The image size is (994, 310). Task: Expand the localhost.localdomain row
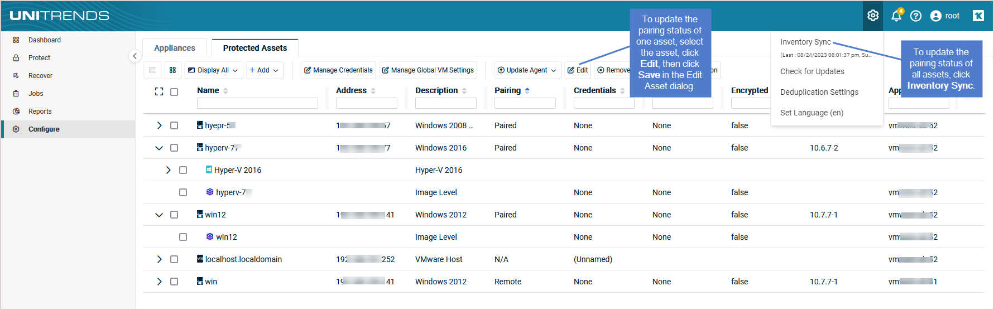pos(159,259)
